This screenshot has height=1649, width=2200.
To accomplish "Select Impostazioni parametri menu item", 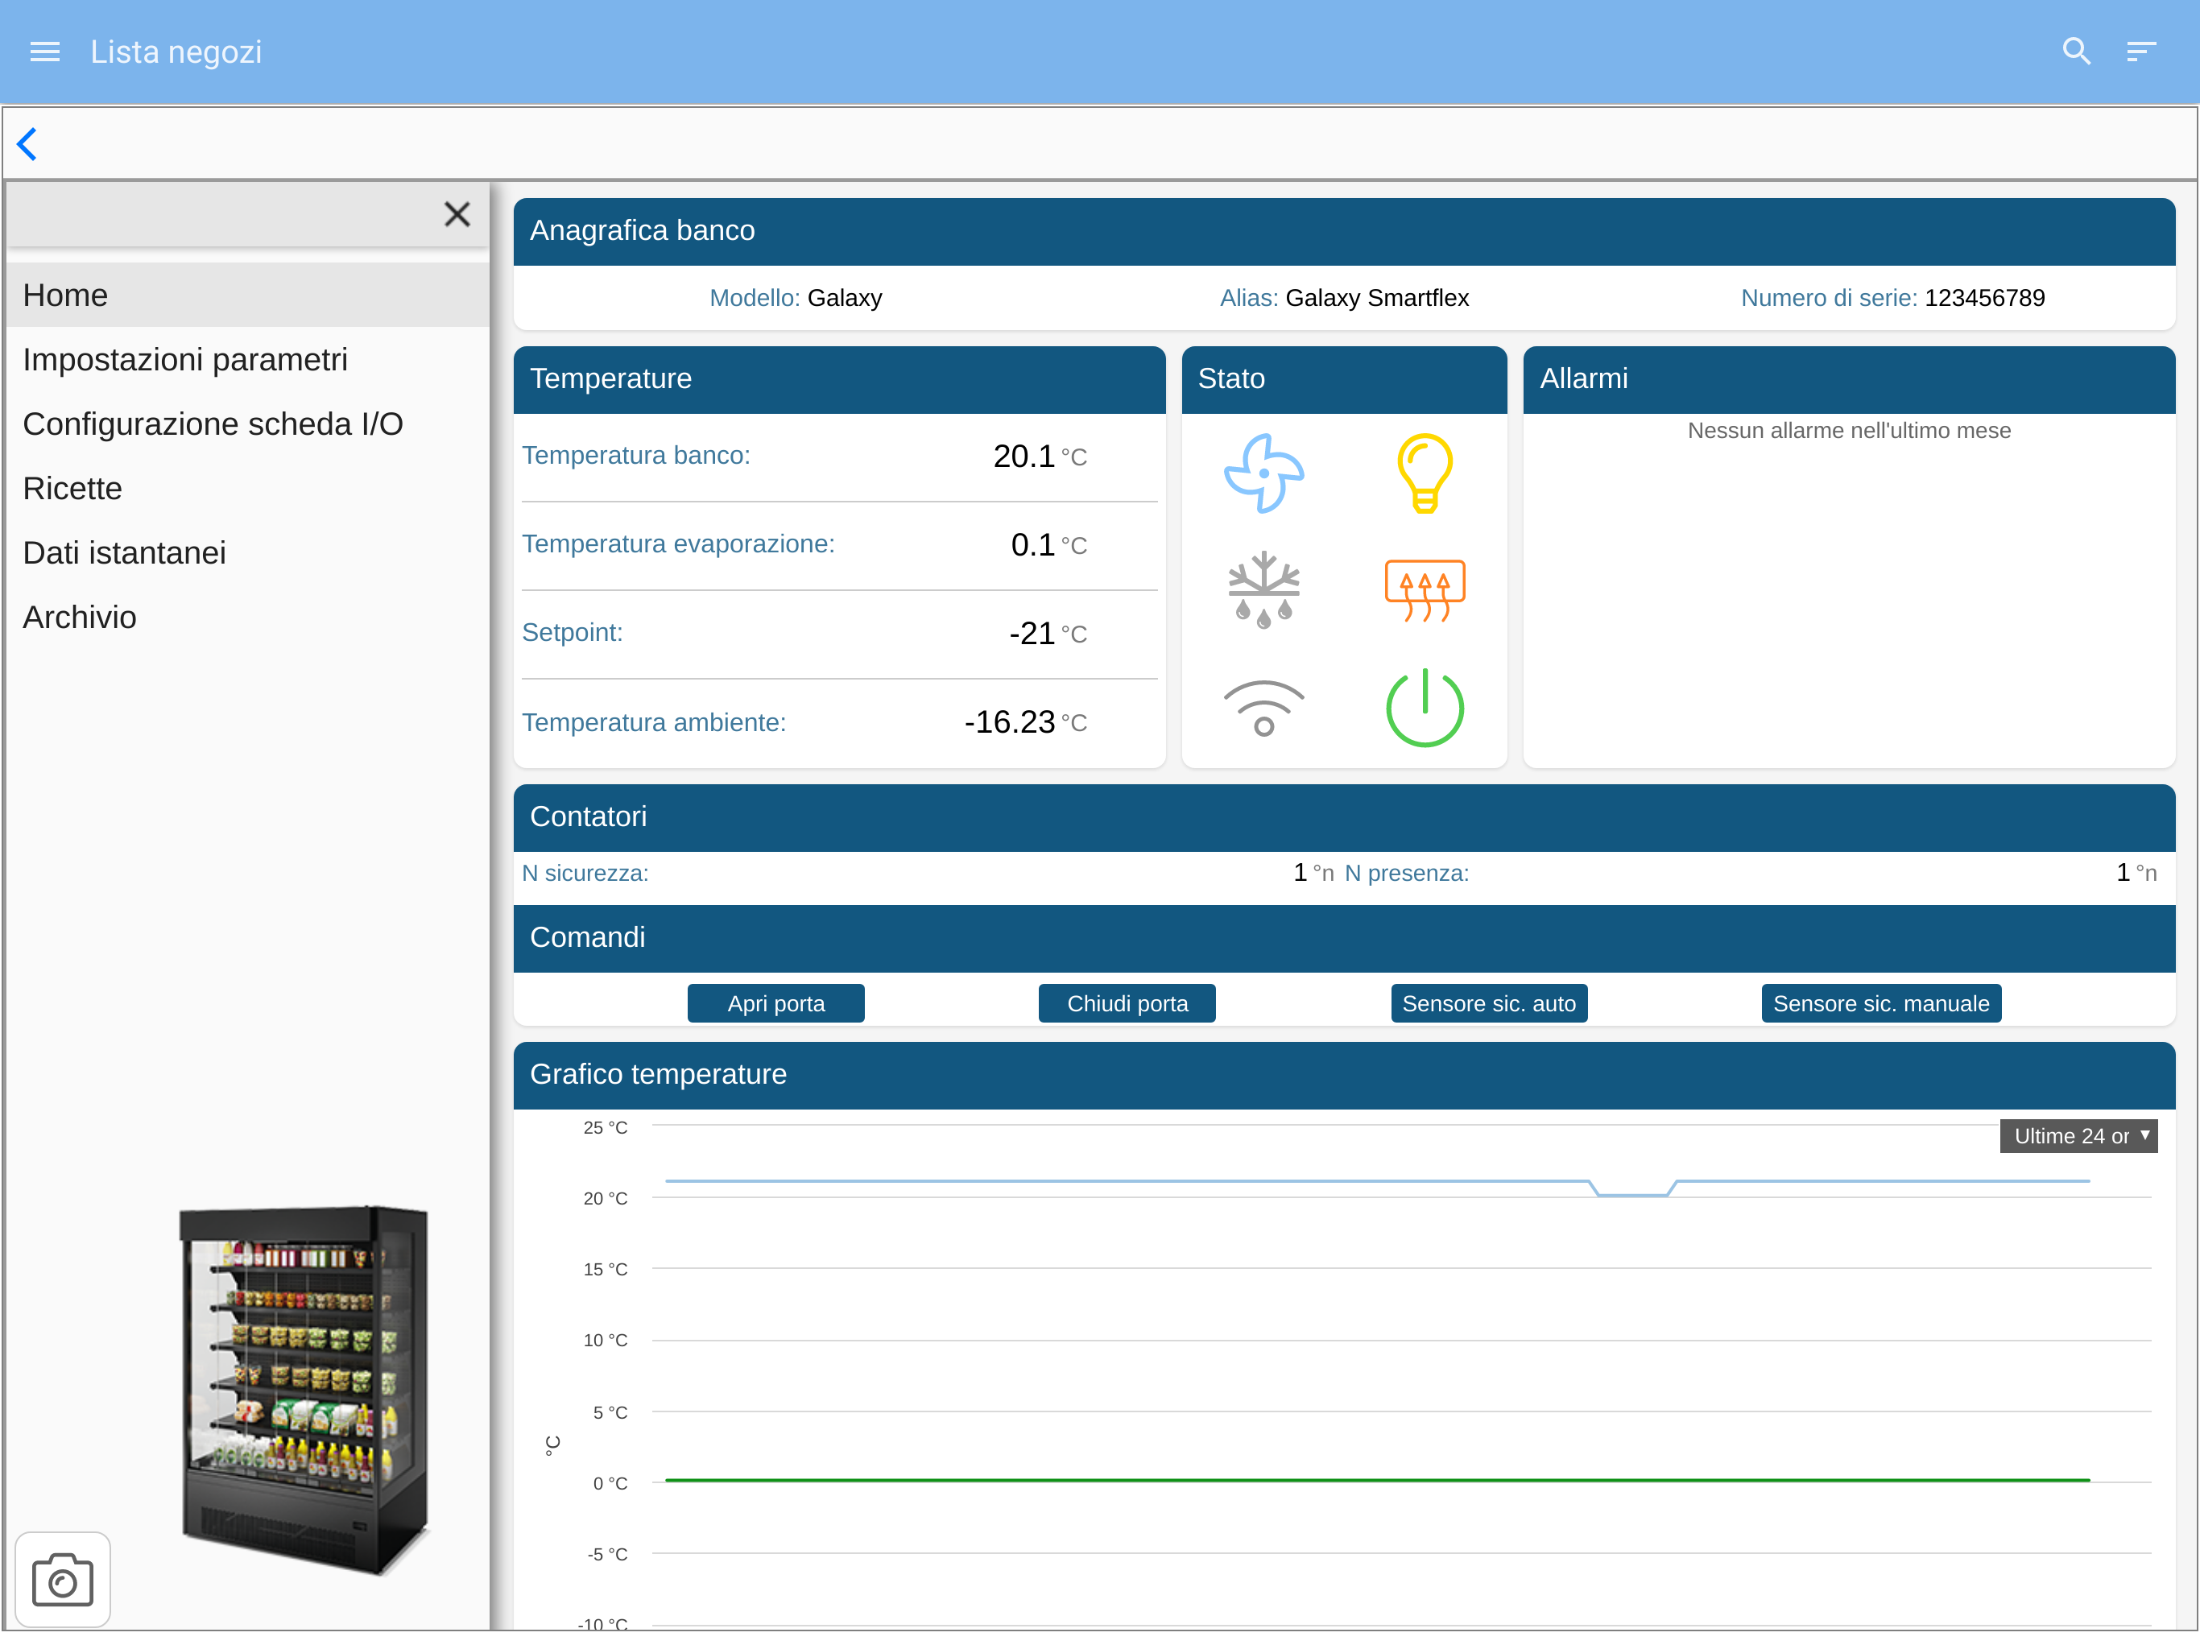I will point(185,359).
